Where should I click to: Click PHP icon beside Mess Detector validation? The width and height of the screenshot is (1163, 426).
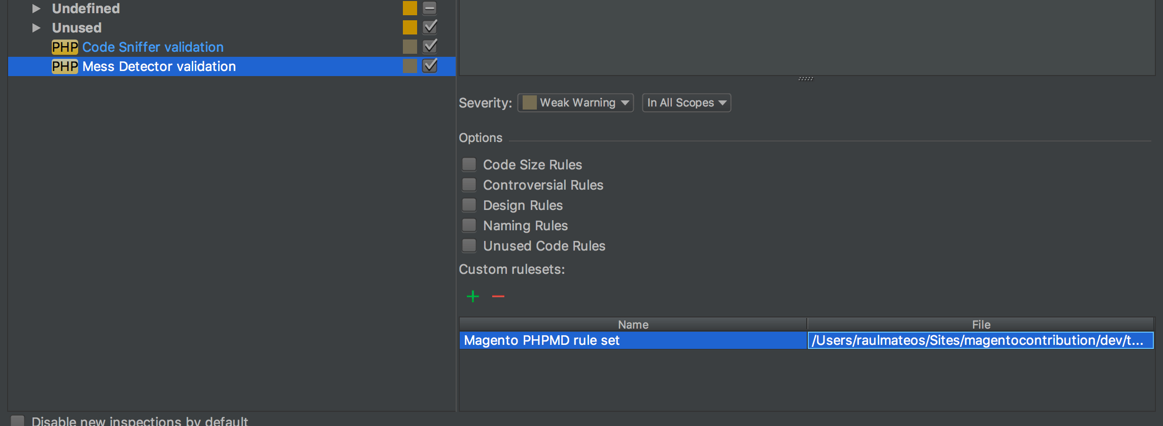[x=64, y=66]
